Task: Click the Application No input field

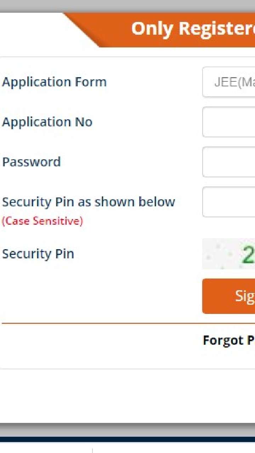Action: click(229, 122)
